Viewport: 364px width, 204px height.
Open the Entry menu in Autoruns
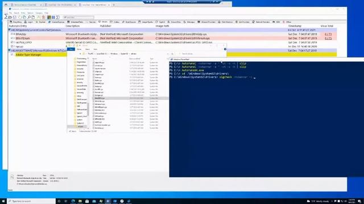[23, 13]
